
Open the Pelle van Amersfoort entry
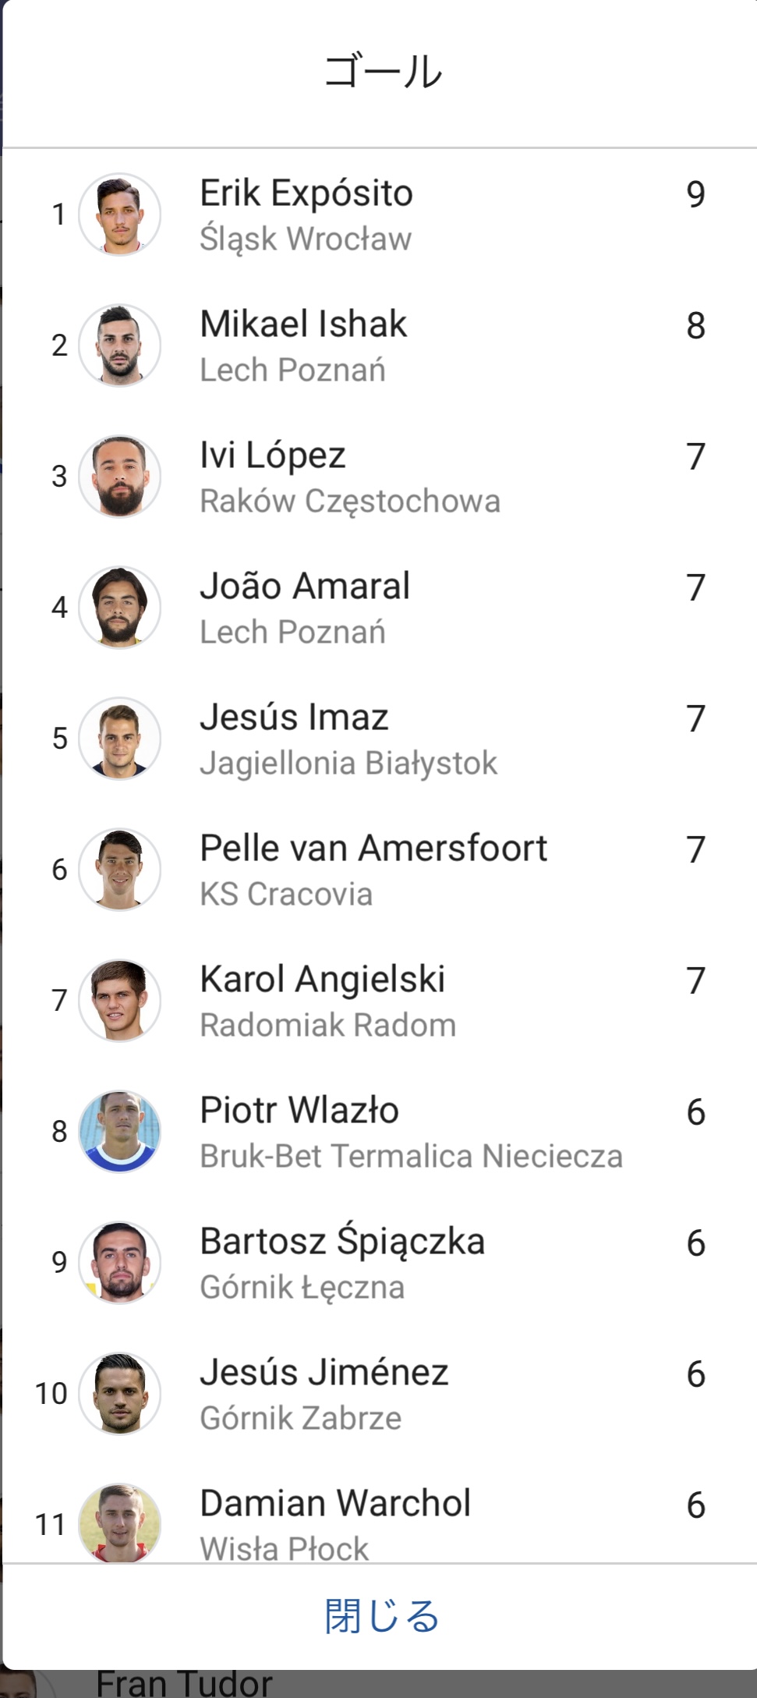coord(373,849)
